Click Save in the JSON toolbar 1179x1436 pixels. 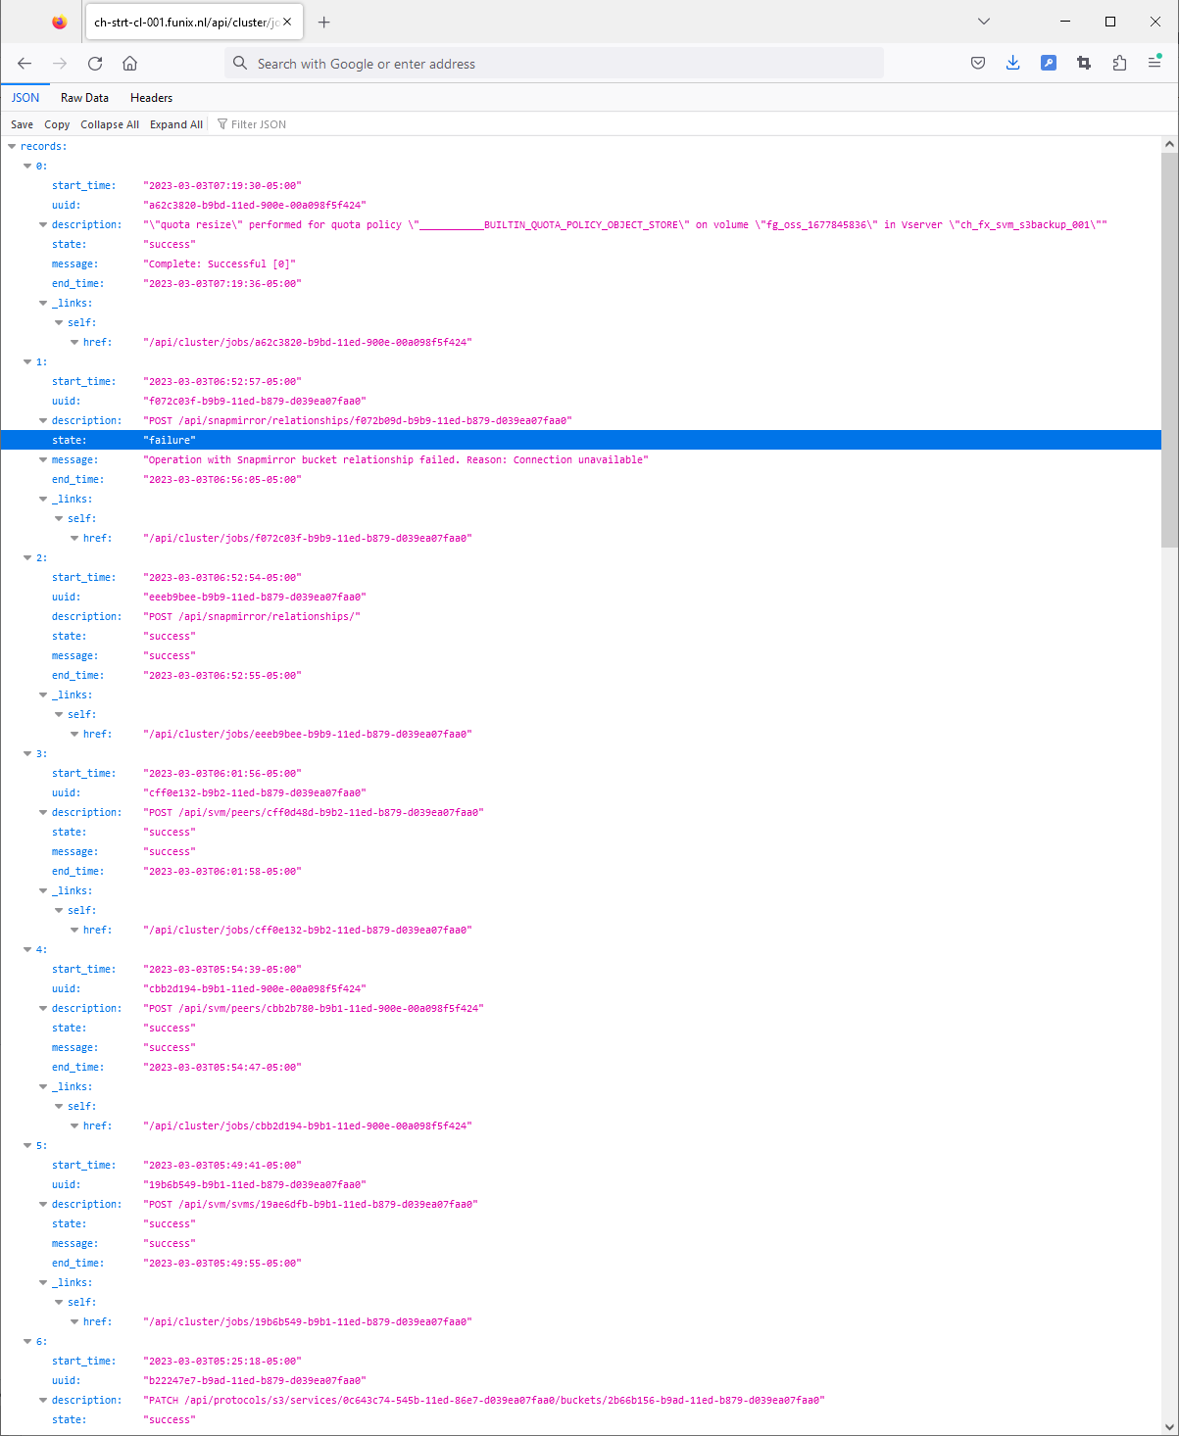[22, 124]
